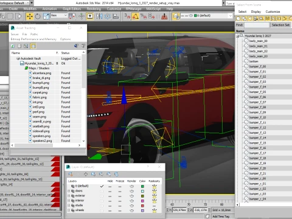Click Freeze/Unfreeze All Layers icon
This screenshot has height=219, width=292.
pyautogui.click(x=116, y=174)
